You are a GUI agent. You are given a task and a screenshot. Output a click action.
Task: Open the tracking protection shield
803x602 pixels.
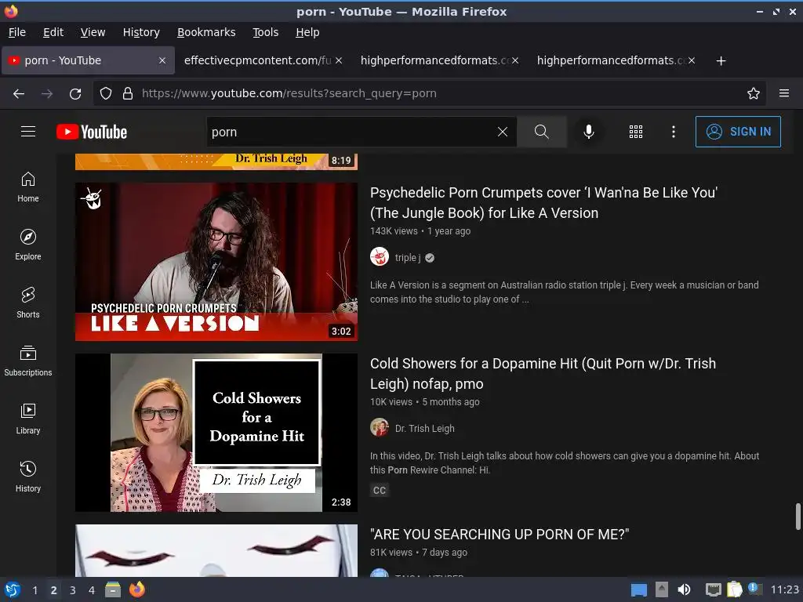point(106,93)
